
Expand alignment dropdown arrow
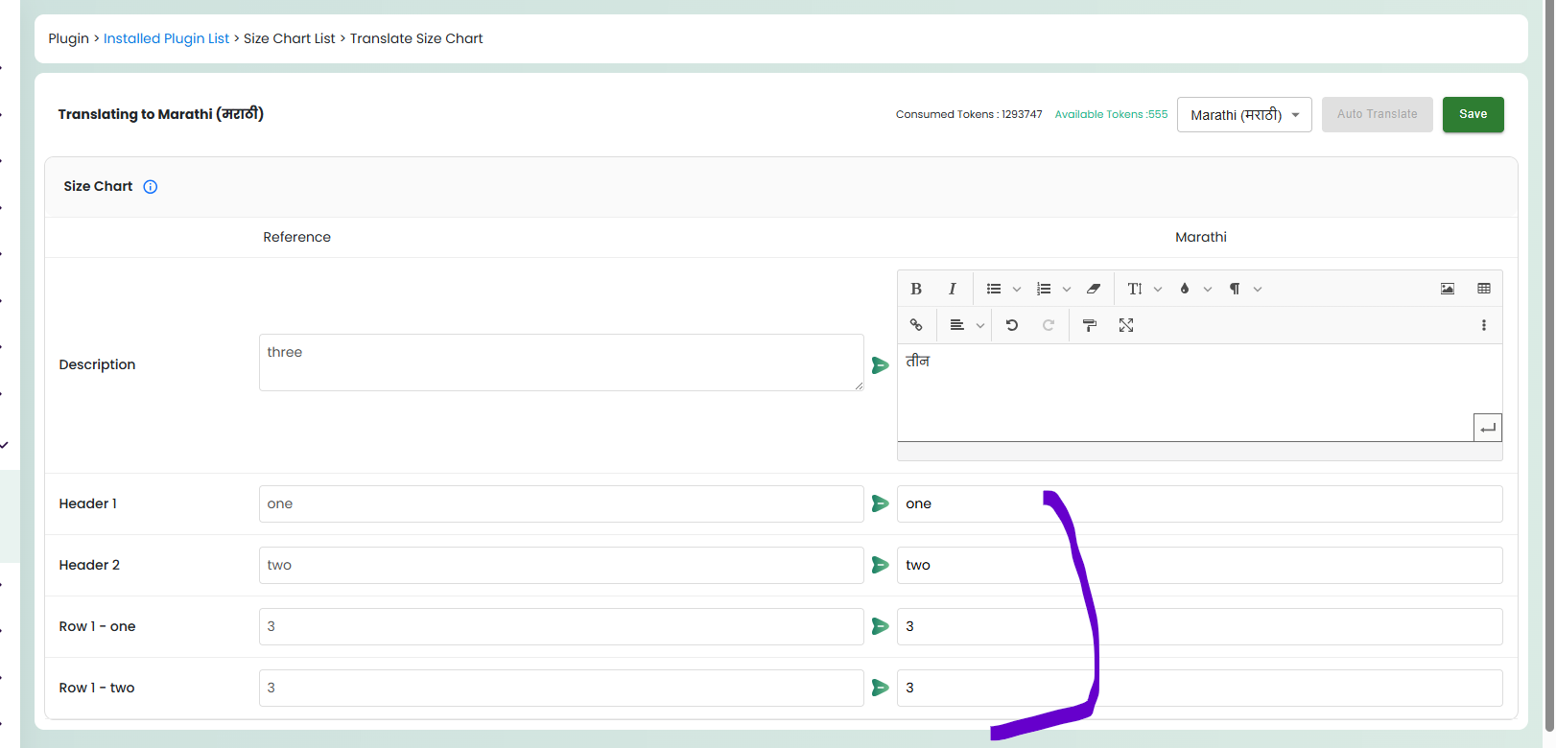click(x=980, y=325)
